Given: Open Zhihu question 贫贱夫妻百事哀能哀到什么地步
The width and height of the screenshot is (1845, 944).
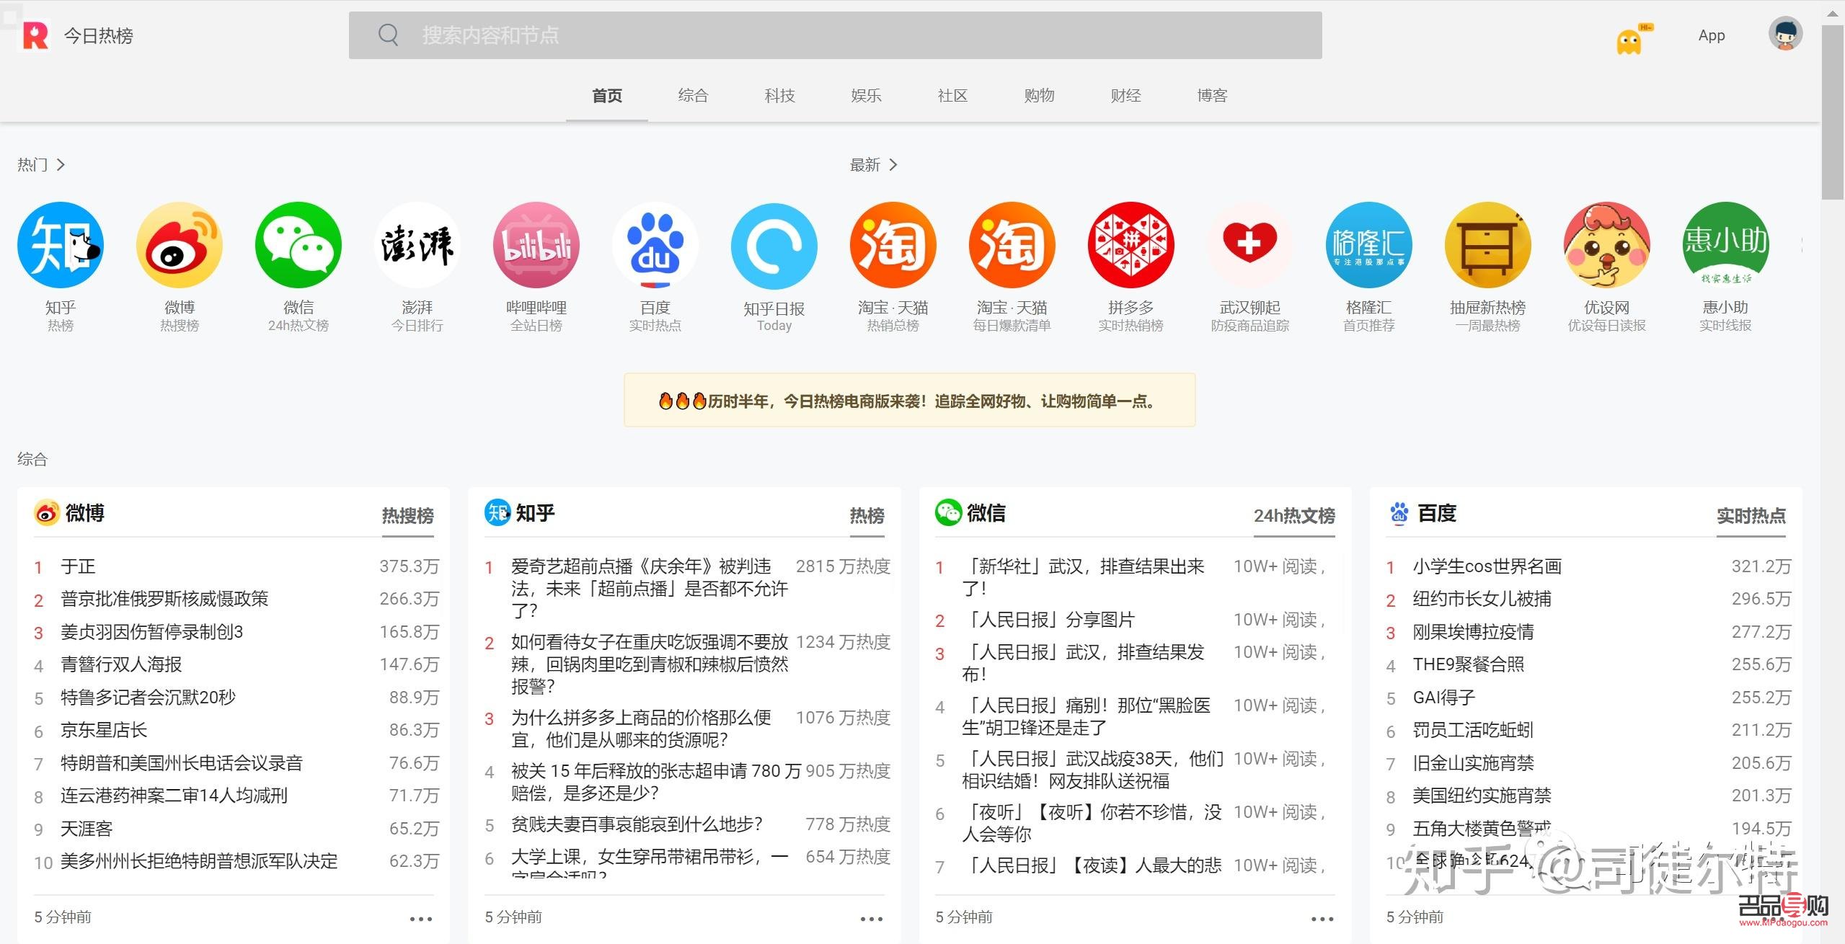Looking at the screenshot, I should coord(637,824).
